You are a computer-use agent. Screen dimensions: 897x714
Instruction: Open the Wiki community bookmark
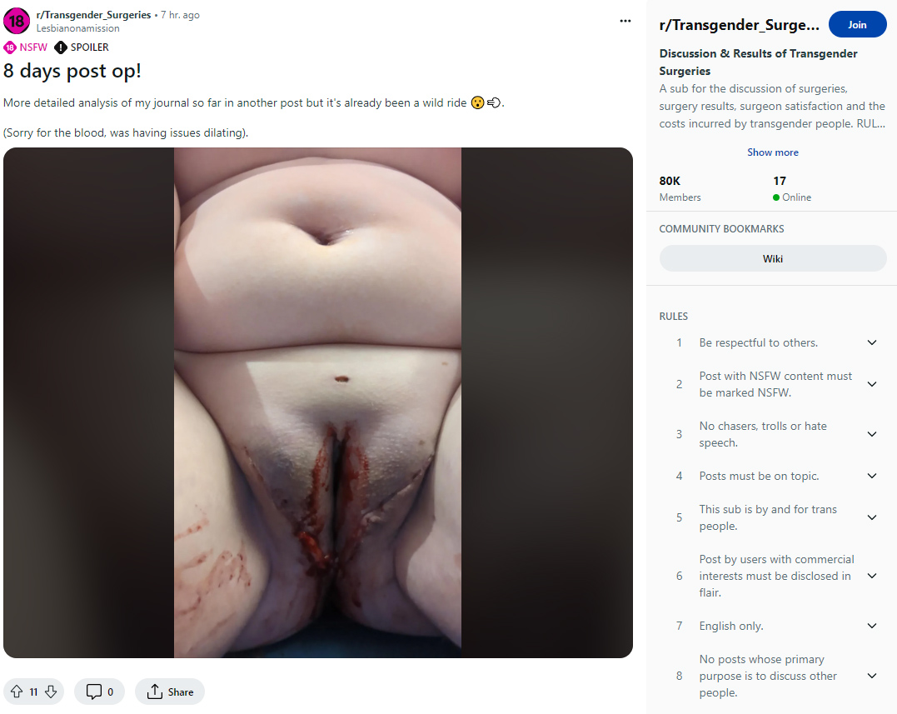pos(773,258)
